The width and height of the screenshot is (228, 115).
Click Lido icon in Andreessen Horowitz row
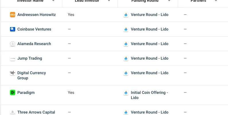pyautogui.click(x=126, y=15)
